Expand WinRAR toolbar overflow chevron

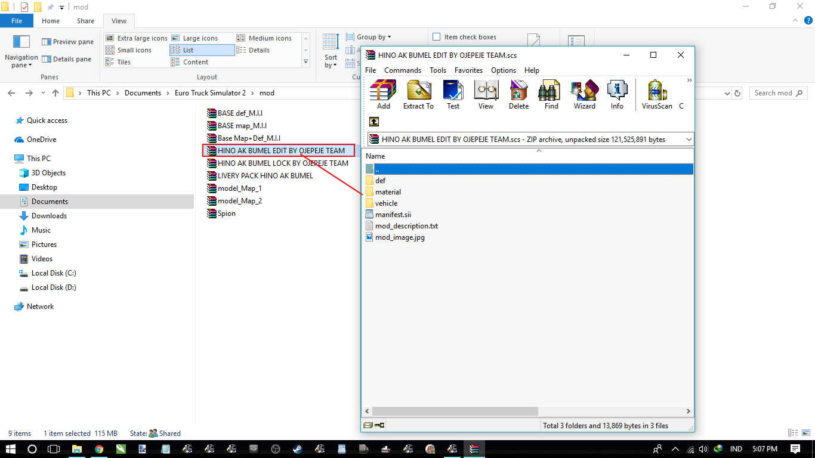(x=690, y=80)
